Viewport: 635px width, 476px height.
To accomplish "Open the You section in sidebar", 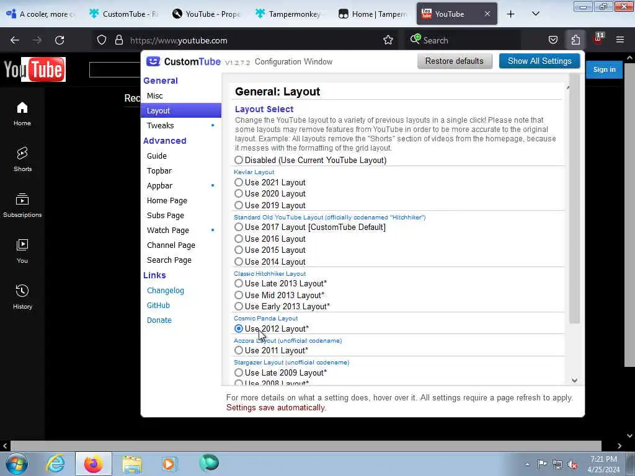I will click(x=22, y=251).
